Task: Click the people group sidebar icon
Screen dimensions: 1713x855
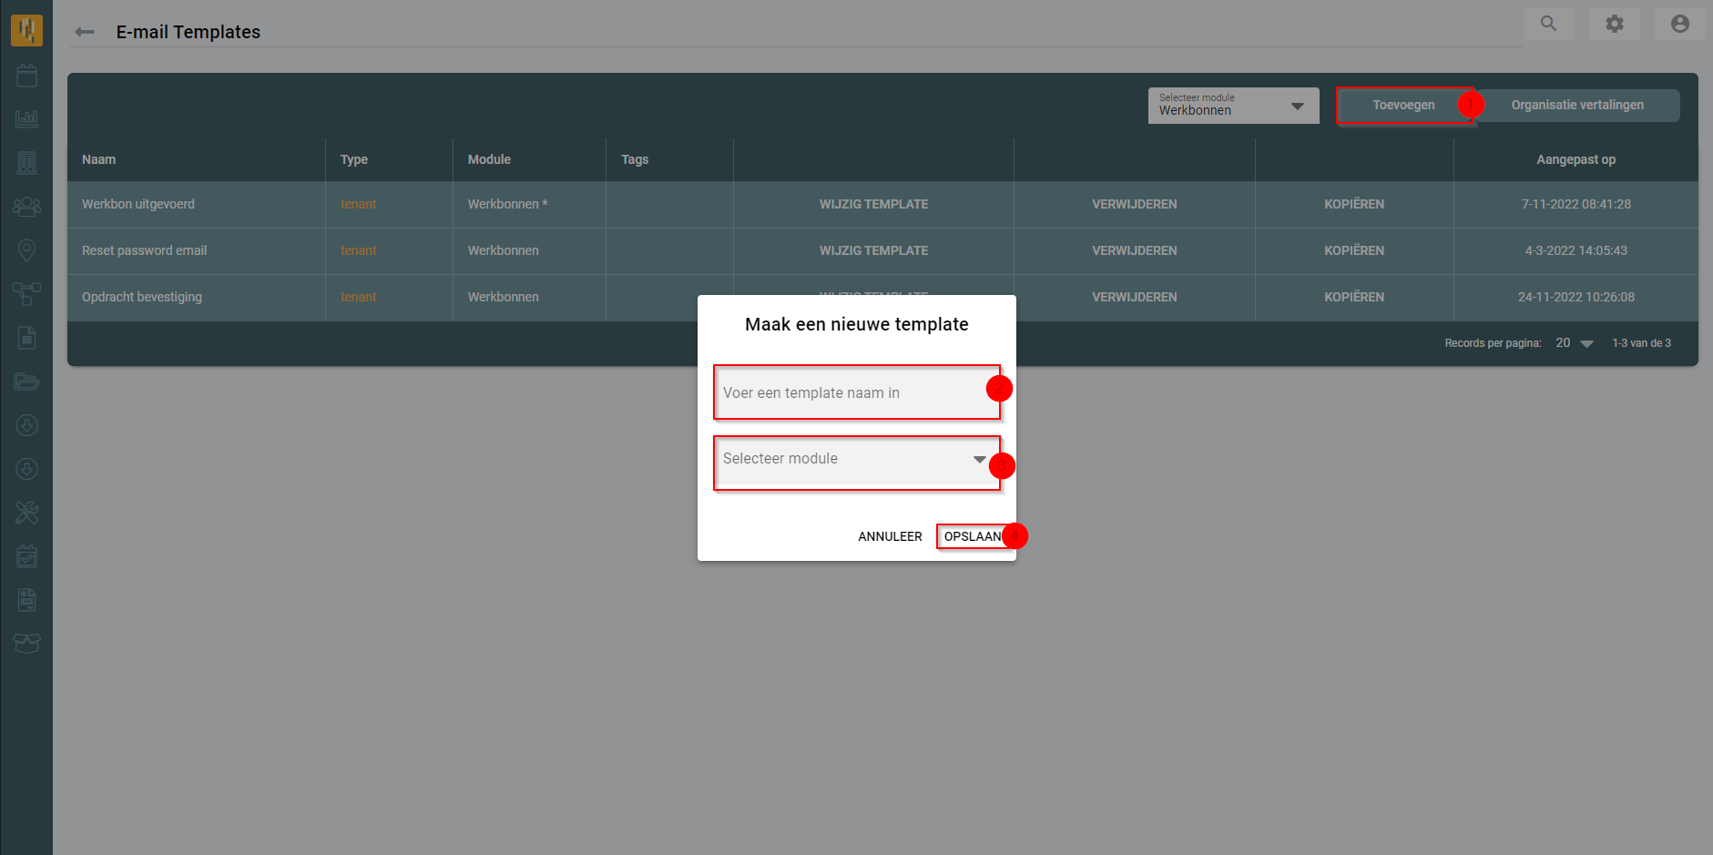Action: click(x=26, y=207)
